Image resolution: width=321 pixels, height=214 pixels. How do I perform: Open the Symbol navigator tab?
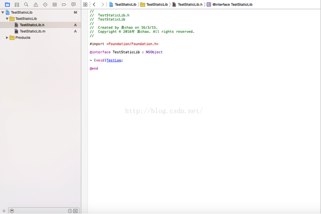click(17, 4)
